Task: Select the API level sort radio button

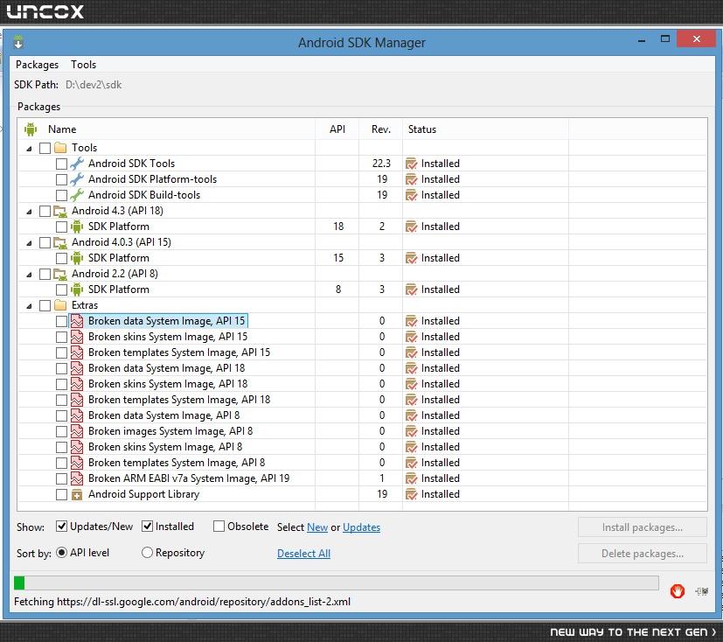Action: click(x=61, y=553)
